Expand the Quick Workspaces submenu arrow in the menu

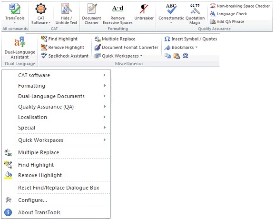(x=105, y=140)
